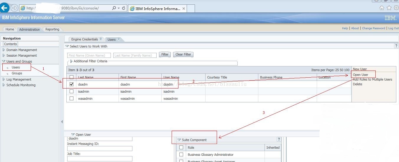Viewport: 399px width, 162px height.
Task: Click the Job Title input field
Action: [100, 159]
